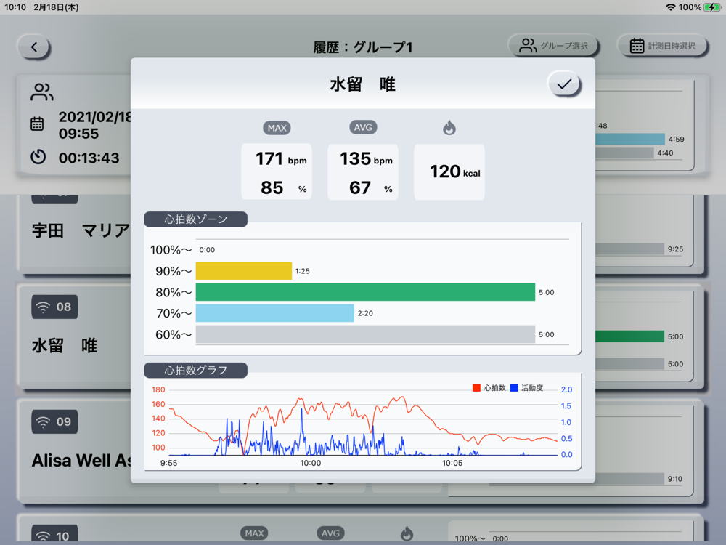Tap the green 80% zone bar
This screenshot has height=545, width=726.
(x=365, y=292)
